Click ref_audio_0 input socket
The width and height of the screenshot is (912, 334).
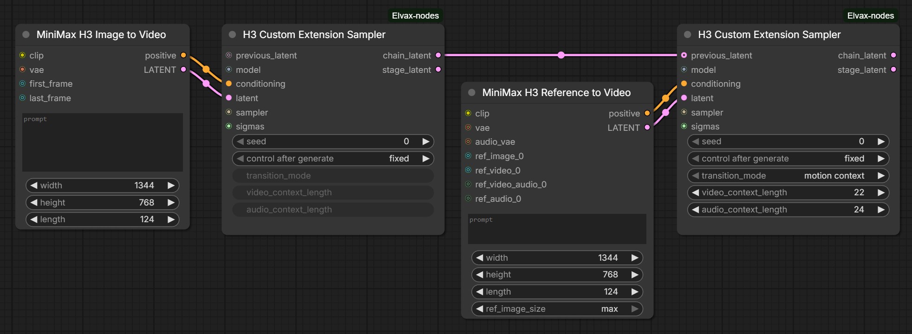468,199
